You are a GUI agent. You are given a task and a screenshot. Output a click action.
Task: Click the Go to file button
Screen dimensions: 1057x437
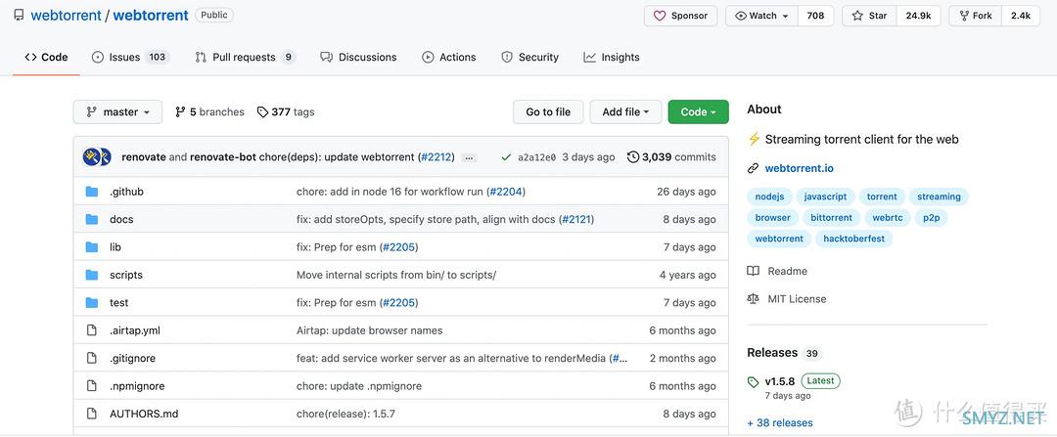tap(548, 111)
